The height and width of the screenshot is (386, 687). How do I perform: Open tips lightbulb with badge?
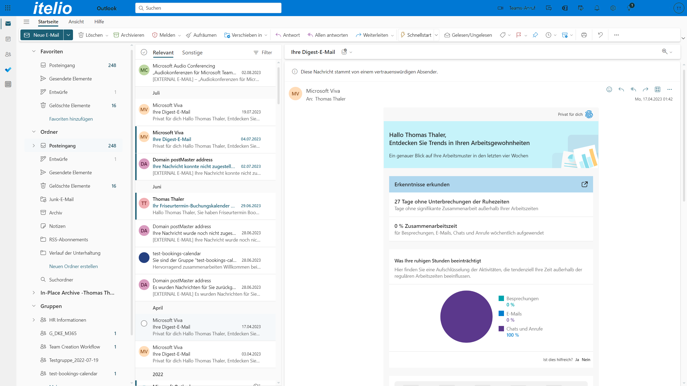(629, 8)
